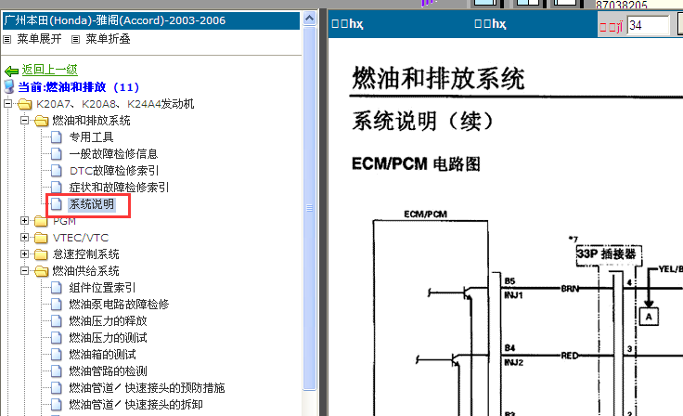Select K20A7、K20A8、K24A4发动机 folder icon
The height and width of the screenshot is (416, 683).
pyautogui.click(x=24, y=104)
